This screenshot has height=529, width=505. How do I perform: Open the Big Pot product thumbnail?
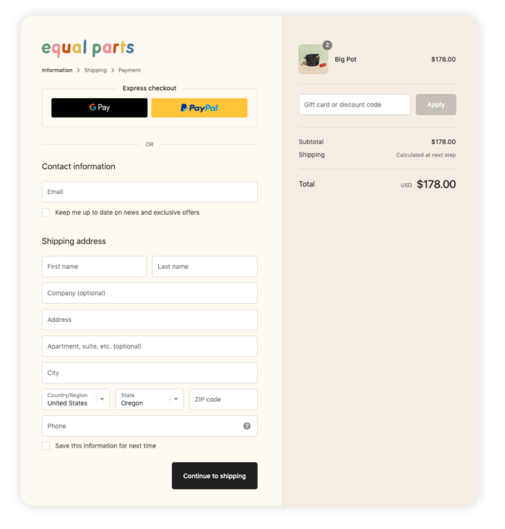[x=313, y=59]
